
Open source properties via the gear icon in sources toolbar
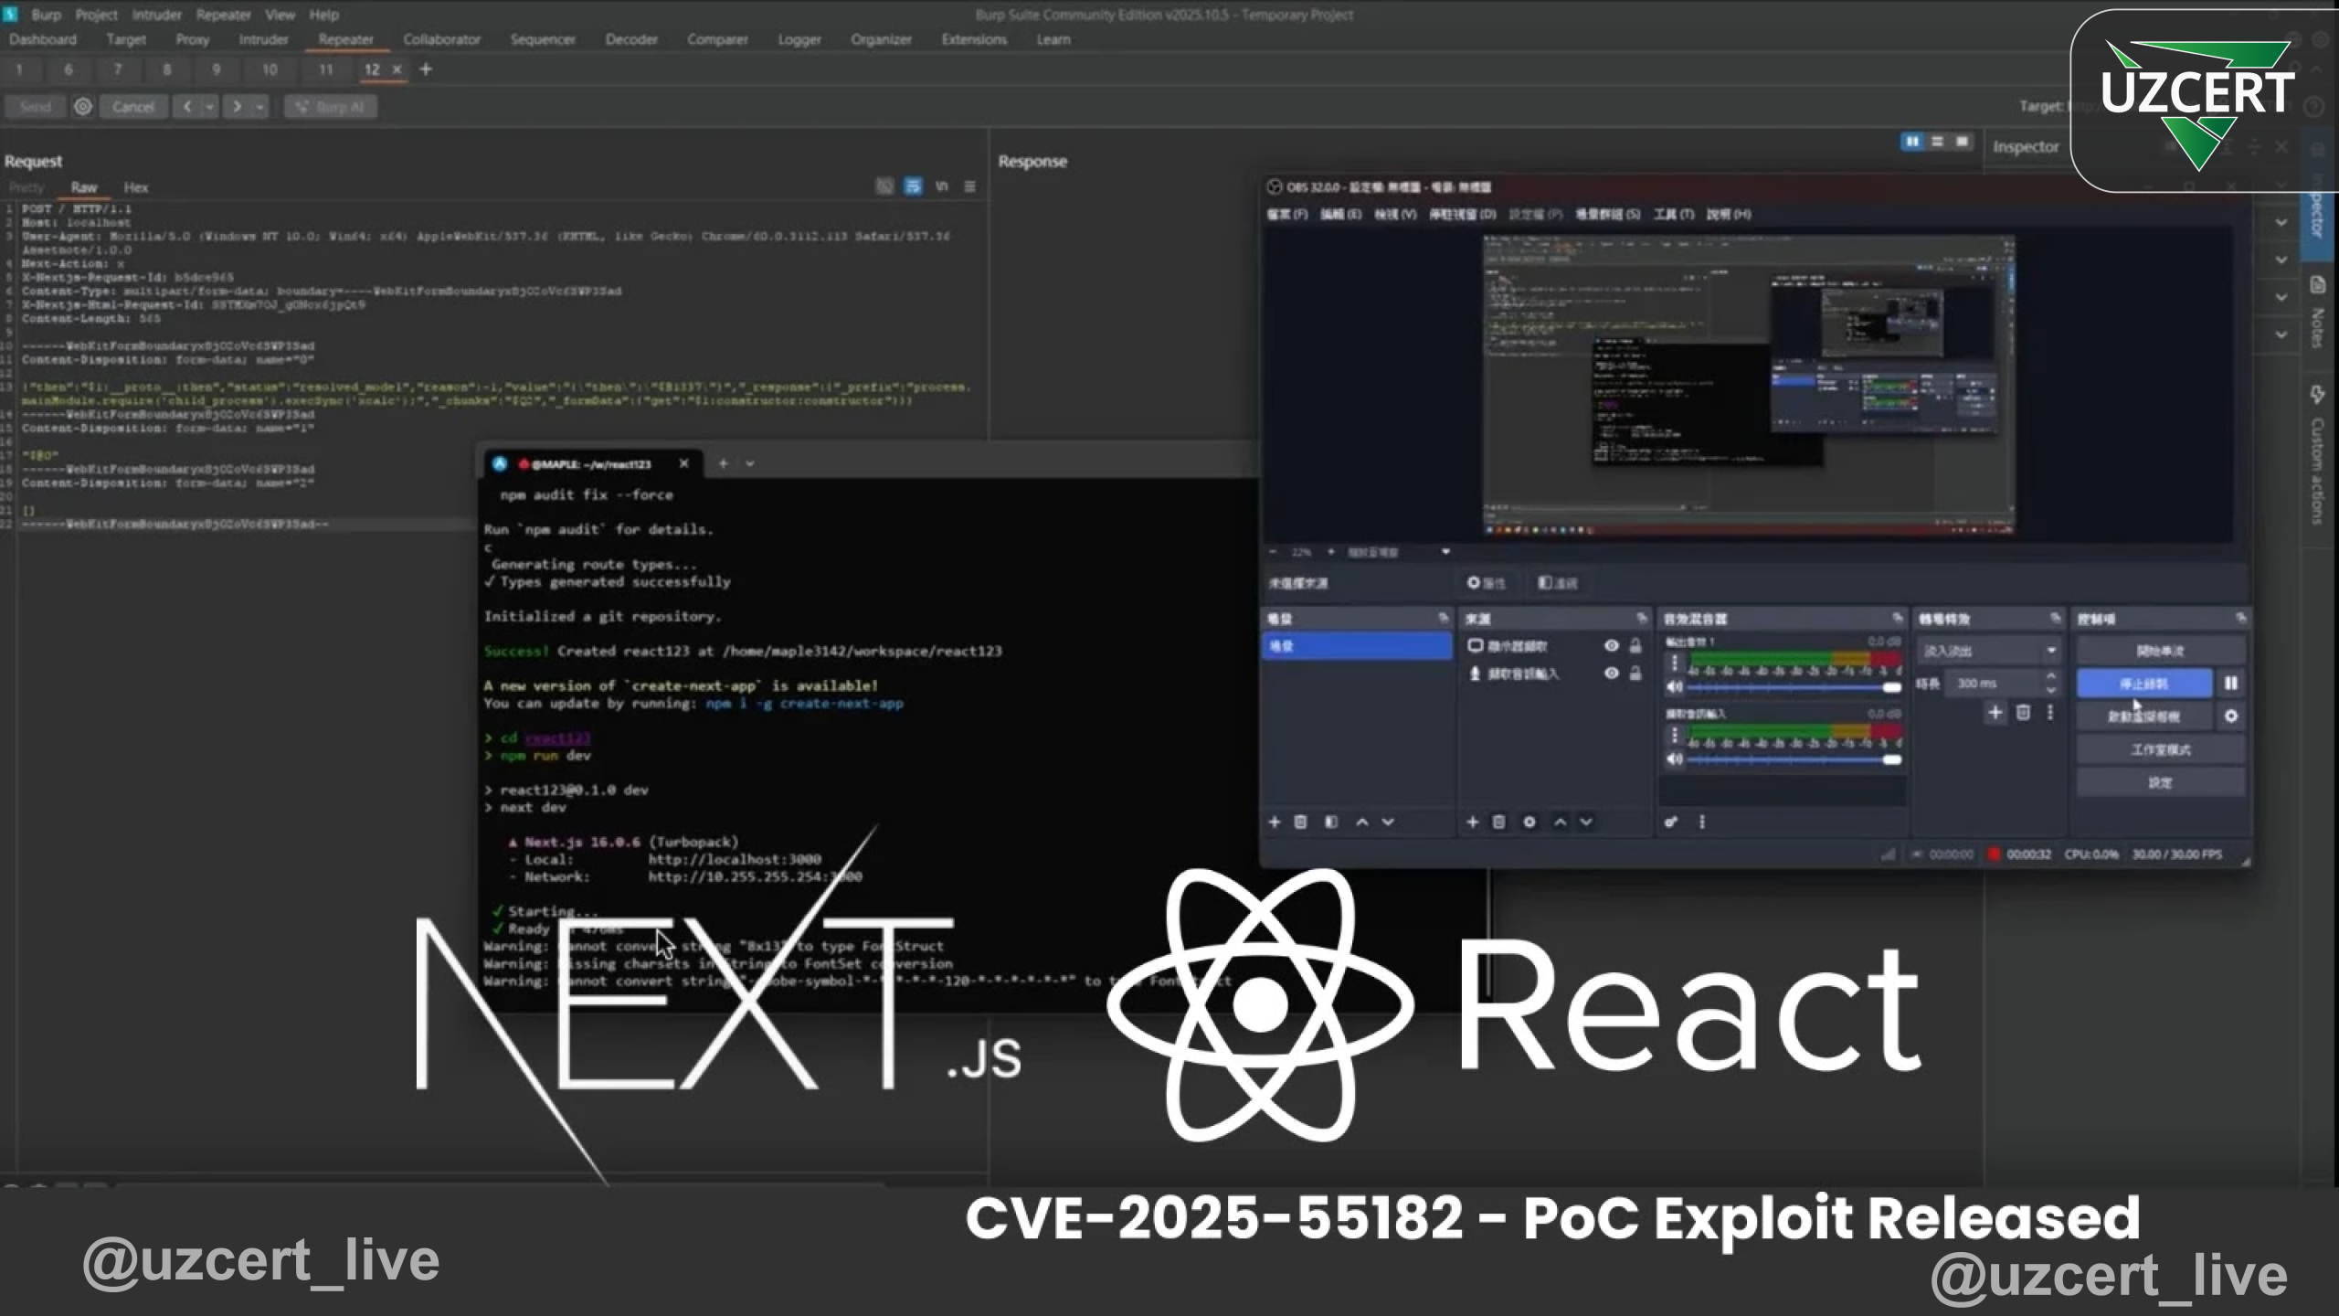1530,822
